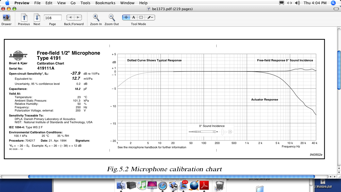Click the 12.7 mV/Pa value
The image size is (341, 192).
pyautogui.click(x=76, y=78)
